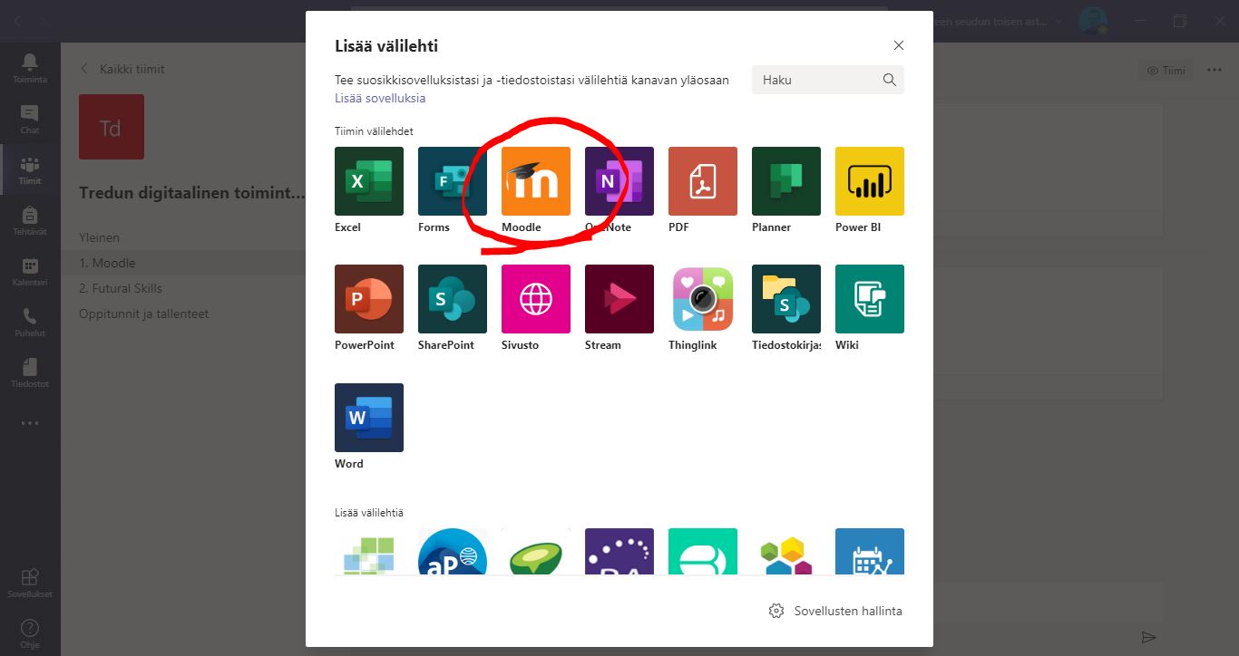The image size is (1239, 656).
Task: Open Tiedostot files in sidebar
Action: point(30,372)
